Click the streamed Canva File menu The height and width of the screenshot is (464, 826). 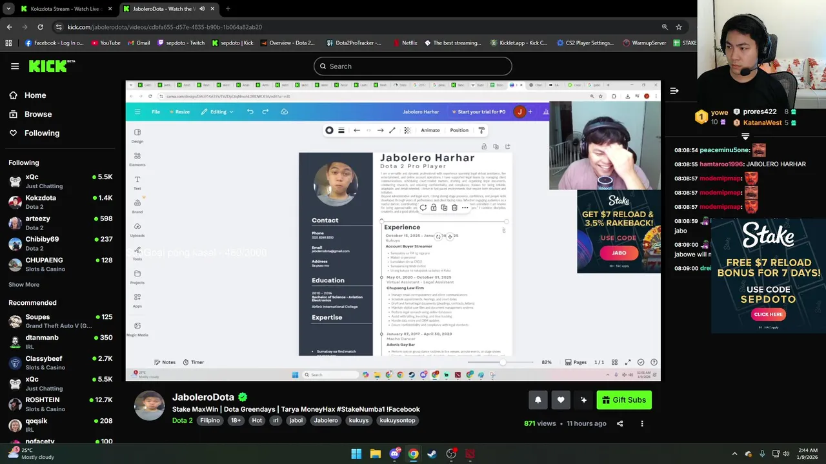pos(156,111)
